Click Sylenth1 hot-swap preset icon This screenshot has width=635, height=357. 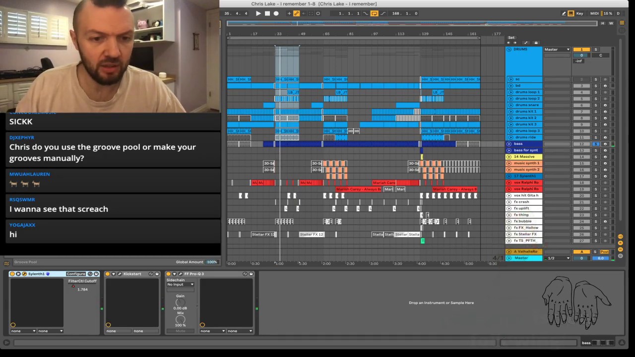(x=90, y=274)
